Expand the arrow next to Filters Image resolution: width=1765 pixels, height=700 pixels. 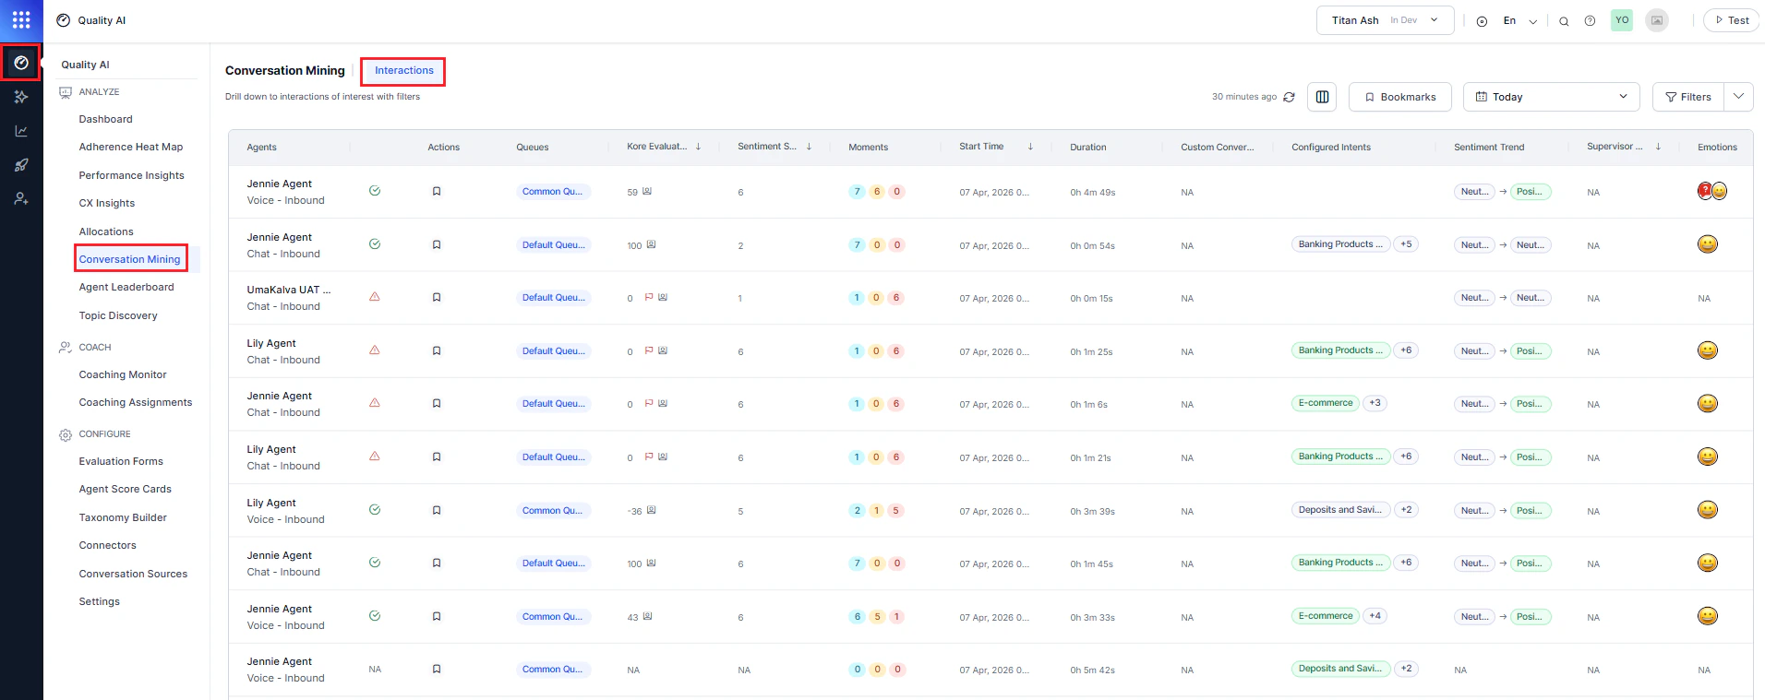point(1739,97)
